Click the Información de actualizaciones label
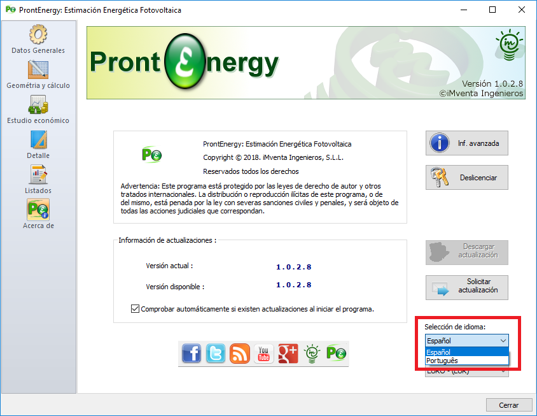The image size is (537, 416). [x=167, y=240]
